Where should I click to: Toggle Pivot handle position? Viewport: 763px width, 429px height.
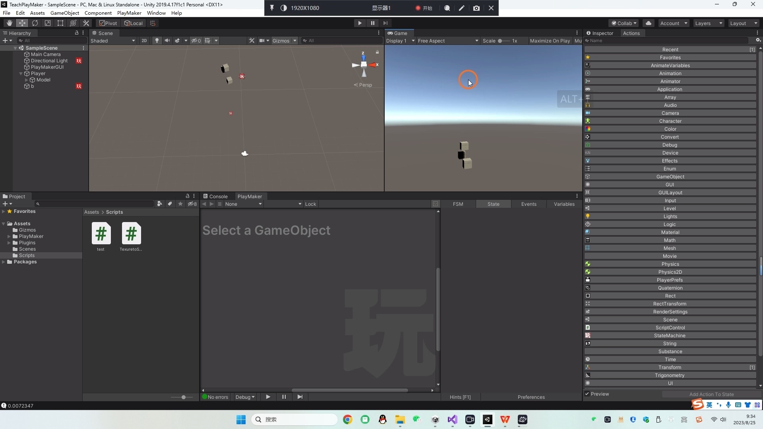(108, 23)
